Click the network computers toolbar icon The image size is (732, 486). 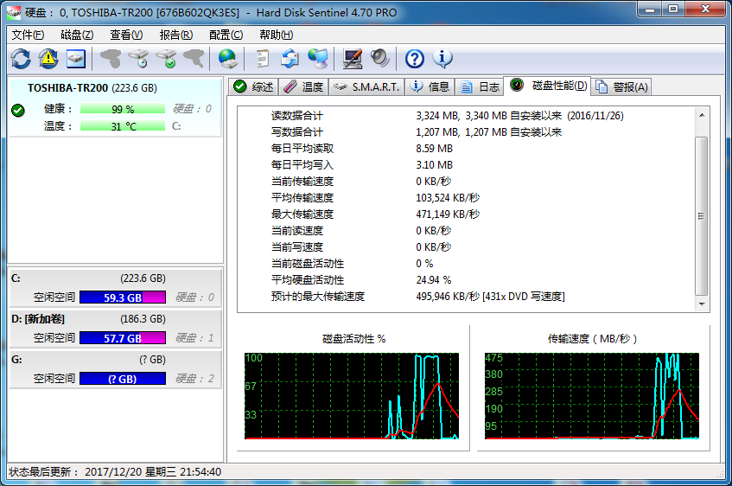tap(317, 59)
